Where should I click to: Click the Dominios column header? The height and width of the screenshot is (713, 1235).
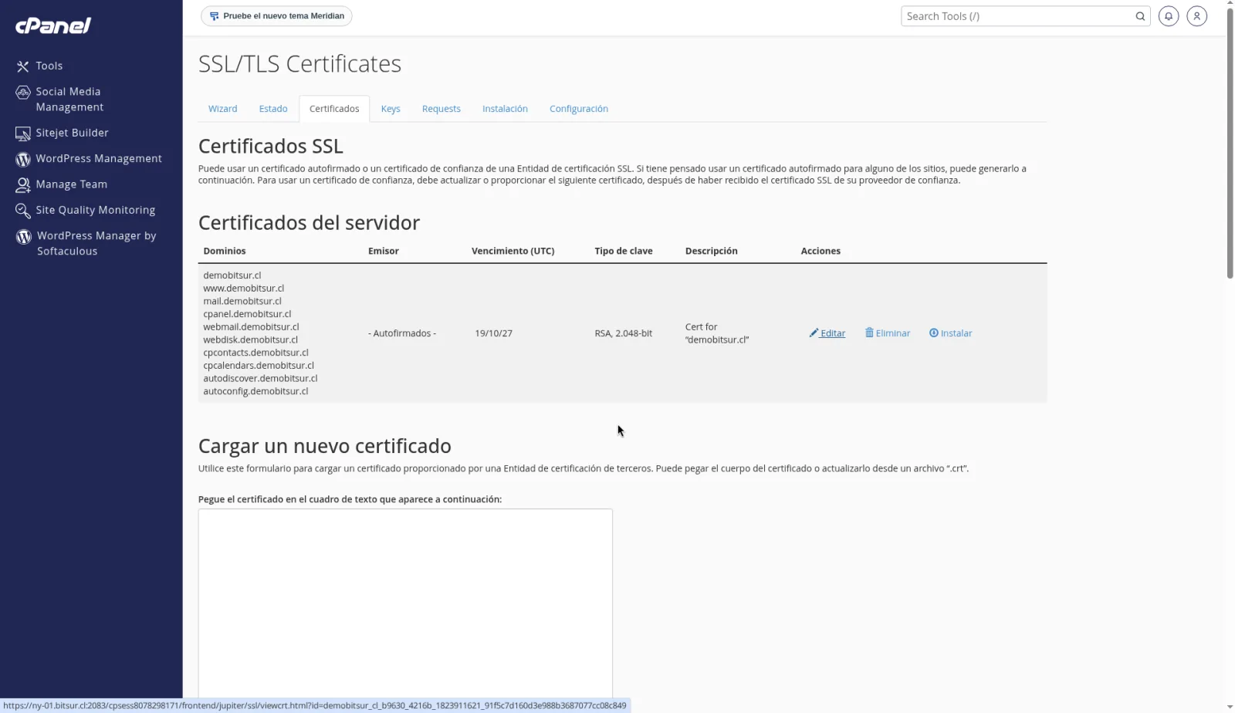click(225, 251)
